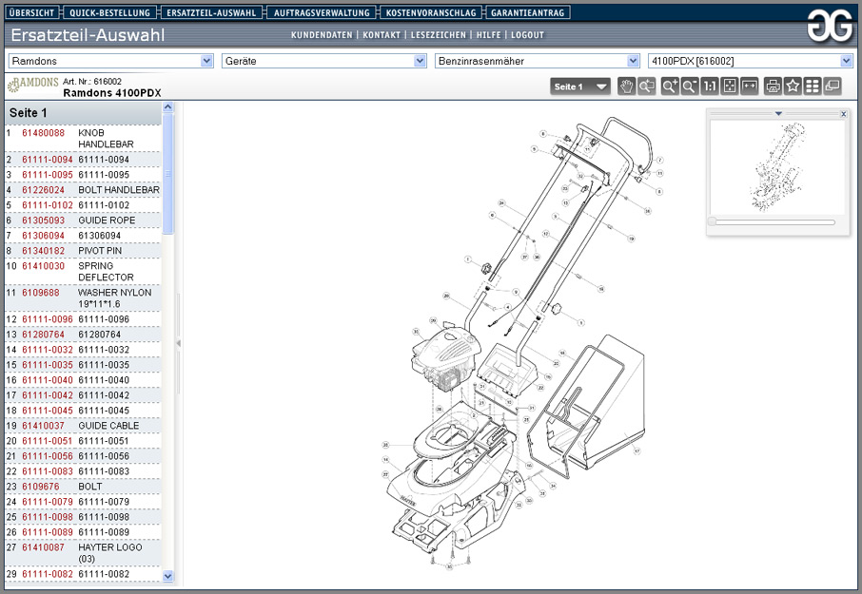Open part 61410037 Guide Cable
Image resolution: width=862 pixels, height=594 pixels.
43,426
